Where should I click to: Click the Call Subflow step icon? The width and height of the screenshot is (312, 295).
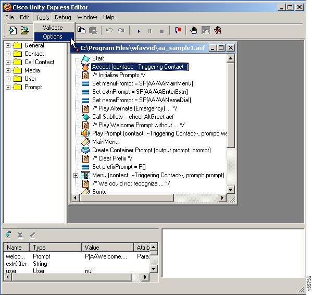click(x=85, y=117)
